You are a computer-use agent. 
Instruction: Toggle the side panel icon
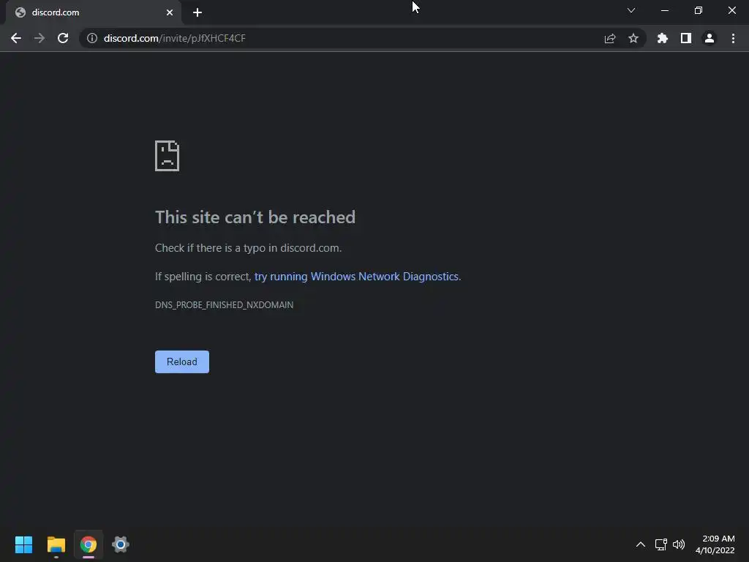[x=685, y=38]
